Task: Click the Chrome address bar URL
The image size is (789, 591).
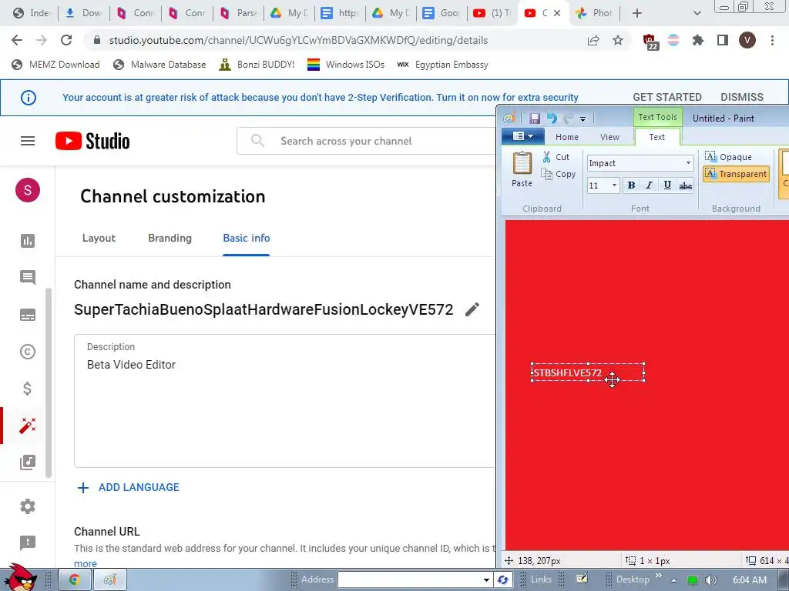Action: (298, 40)
